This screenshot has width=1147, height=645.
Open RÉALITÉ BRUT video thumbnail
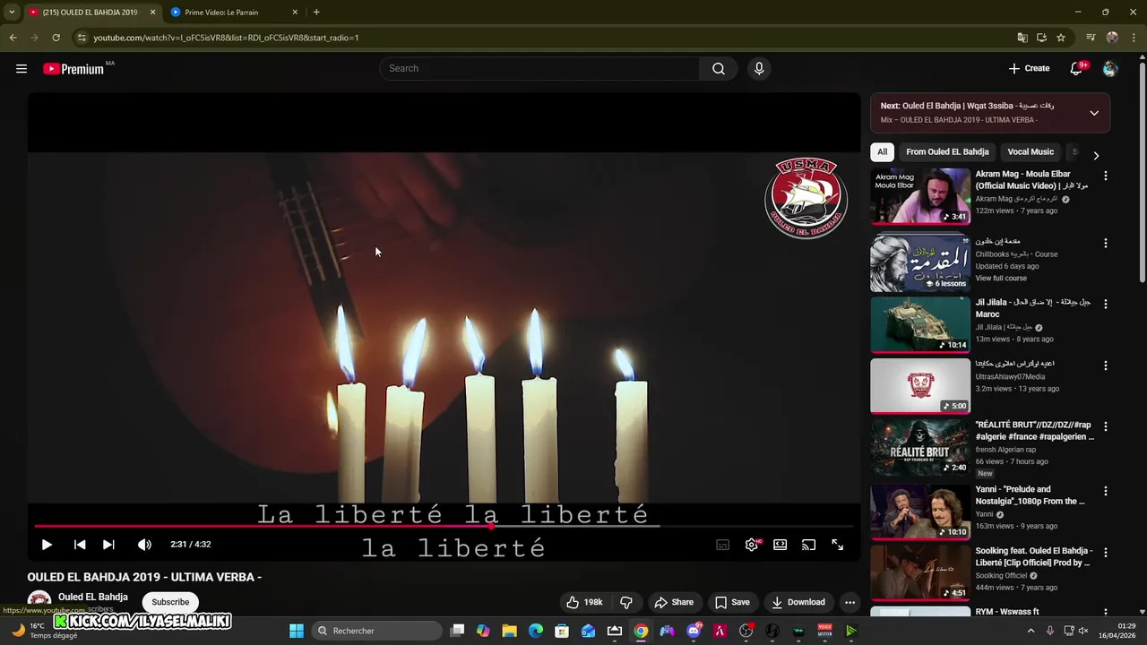920,448
